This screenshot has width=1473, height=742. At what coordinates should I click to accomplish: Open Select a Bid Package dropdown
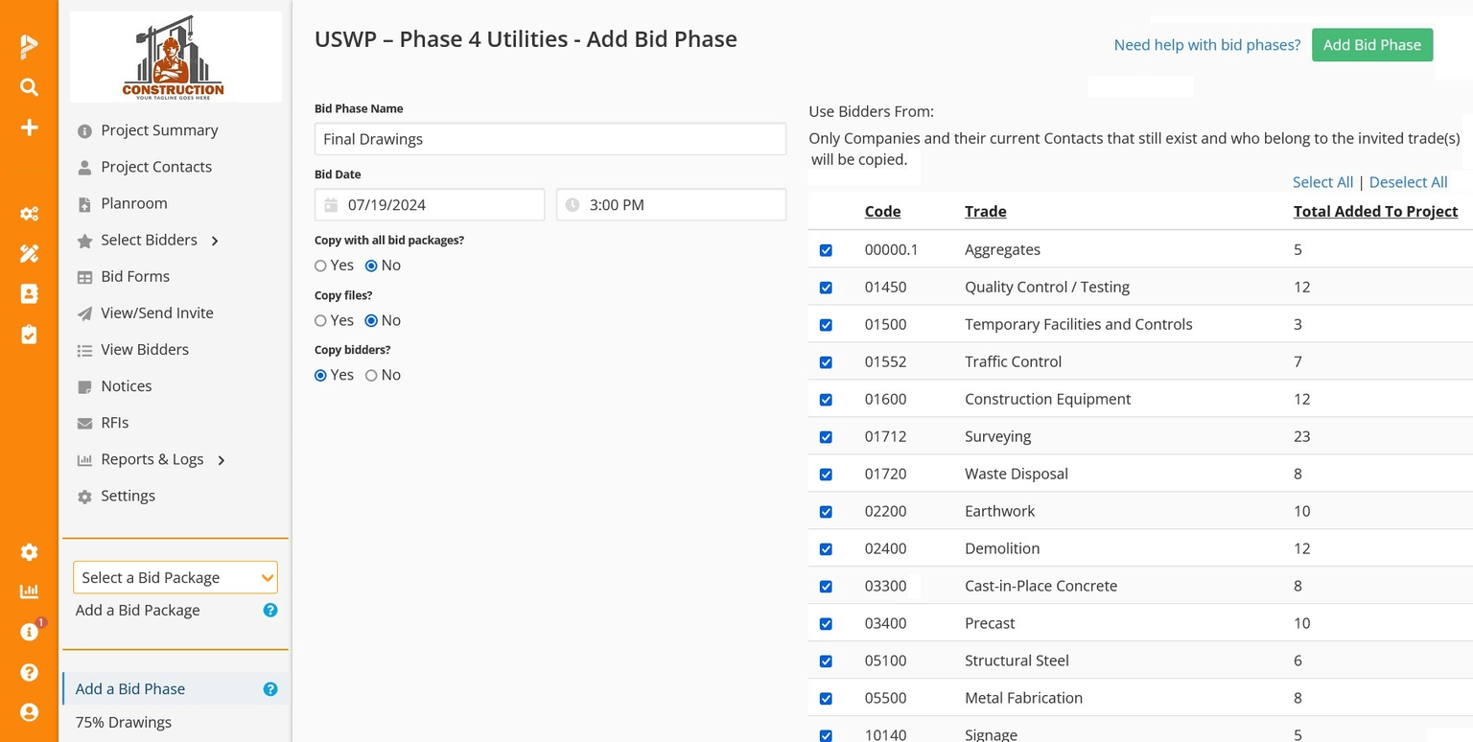175,577
